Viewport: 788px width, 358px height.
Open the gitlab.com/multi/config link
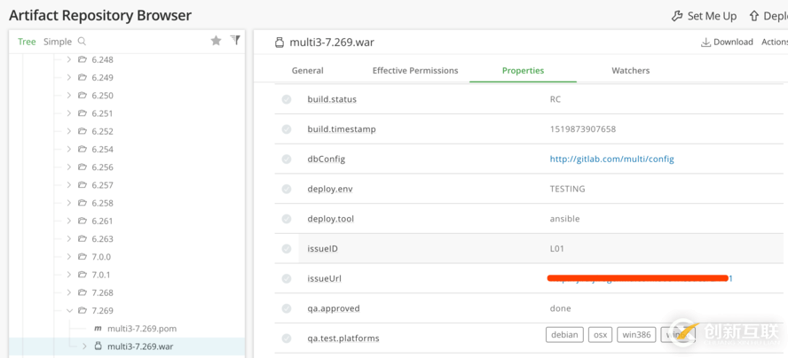pos(611,160)
